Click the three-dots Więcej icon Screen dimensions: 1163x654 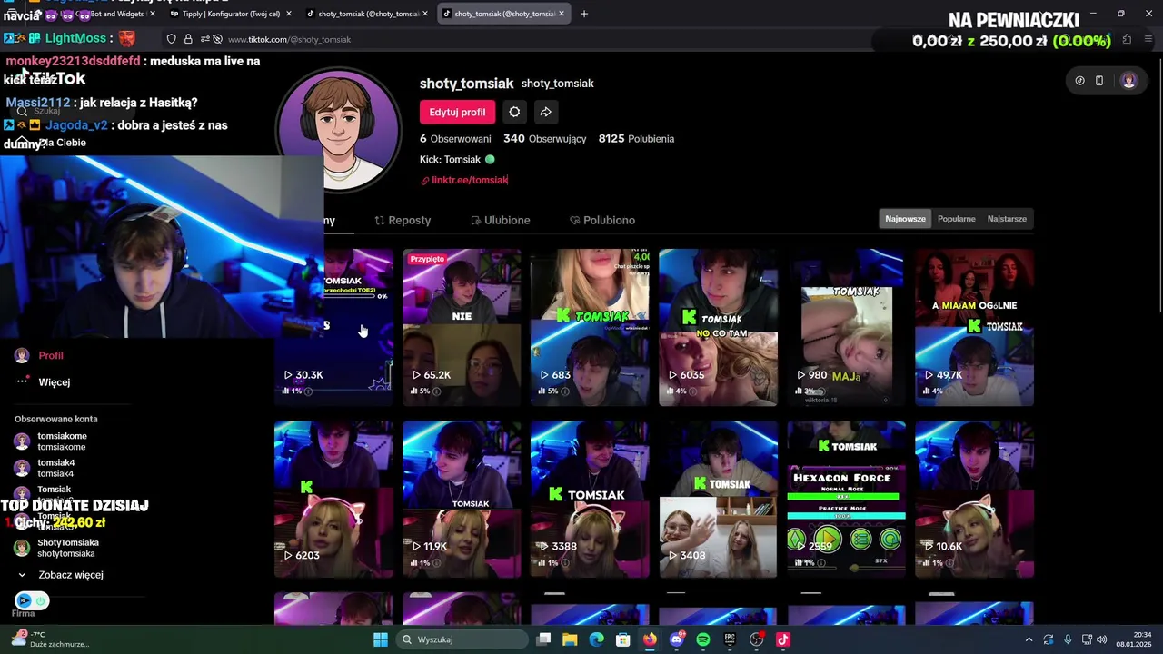pyautogui.click(x=22, y=381)
